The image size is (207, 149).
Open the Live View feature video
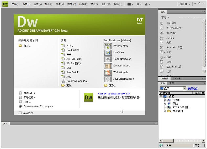(x=114, y=52)
